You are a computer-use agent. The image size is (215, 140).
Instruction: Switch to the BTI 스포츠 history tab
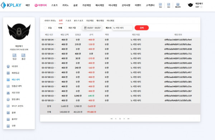coord(78,21)
